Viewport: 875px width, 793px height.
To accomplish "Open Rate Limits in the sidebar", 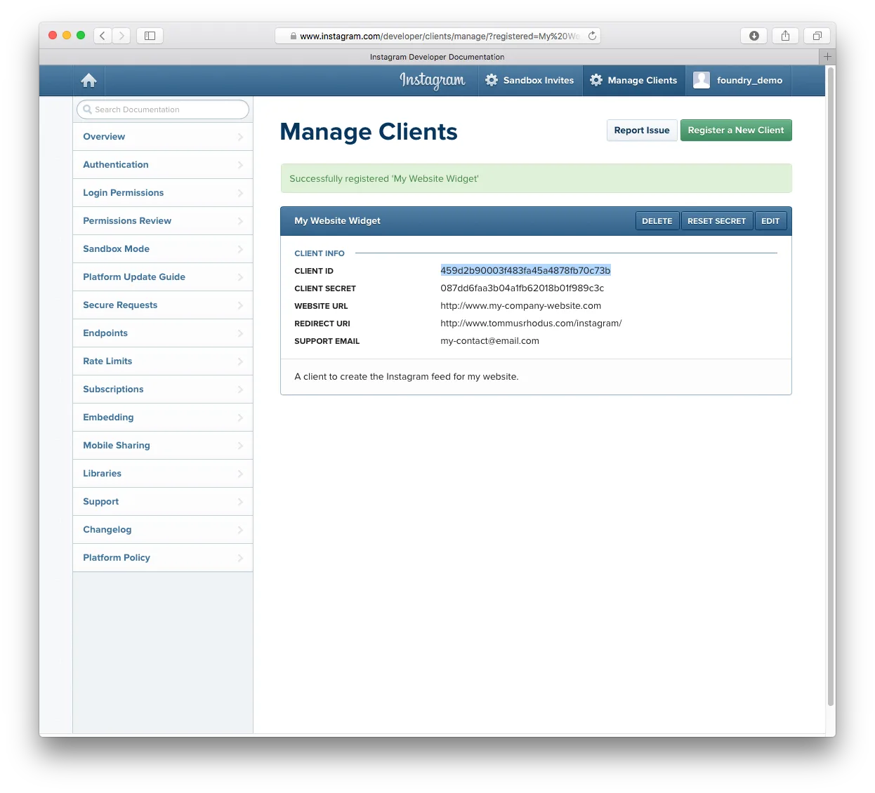I will [163, 361].
